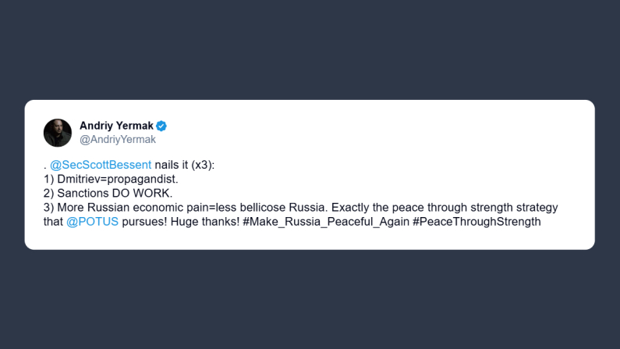620x349 pixels.
Task: Click the leading period before @SecScottBessent
Action: click(45, 166)
